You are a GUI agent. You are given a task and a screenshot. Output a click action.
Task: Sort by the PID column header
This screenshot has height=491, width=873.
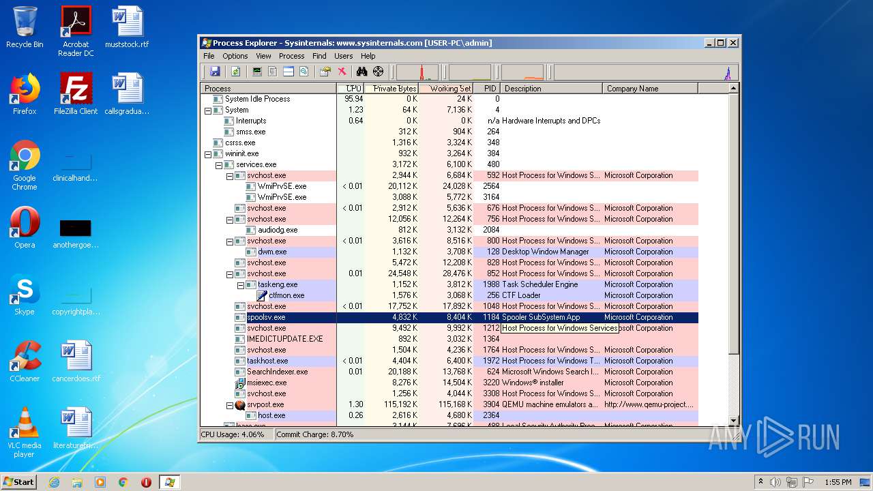[x=487, y=88]
